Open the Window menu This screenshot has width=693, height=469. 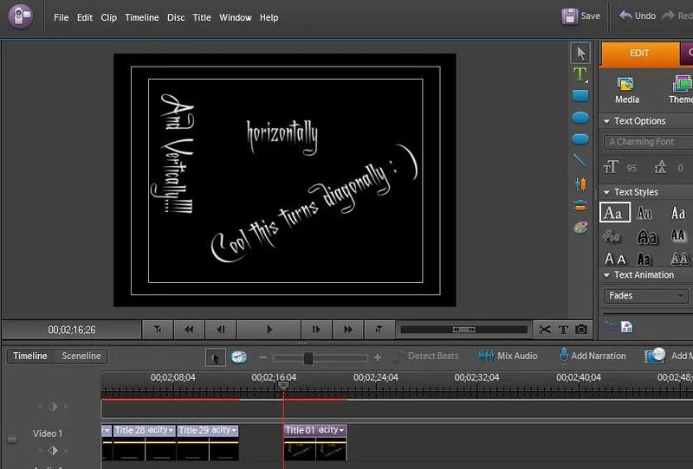click(x=235, y=17)
